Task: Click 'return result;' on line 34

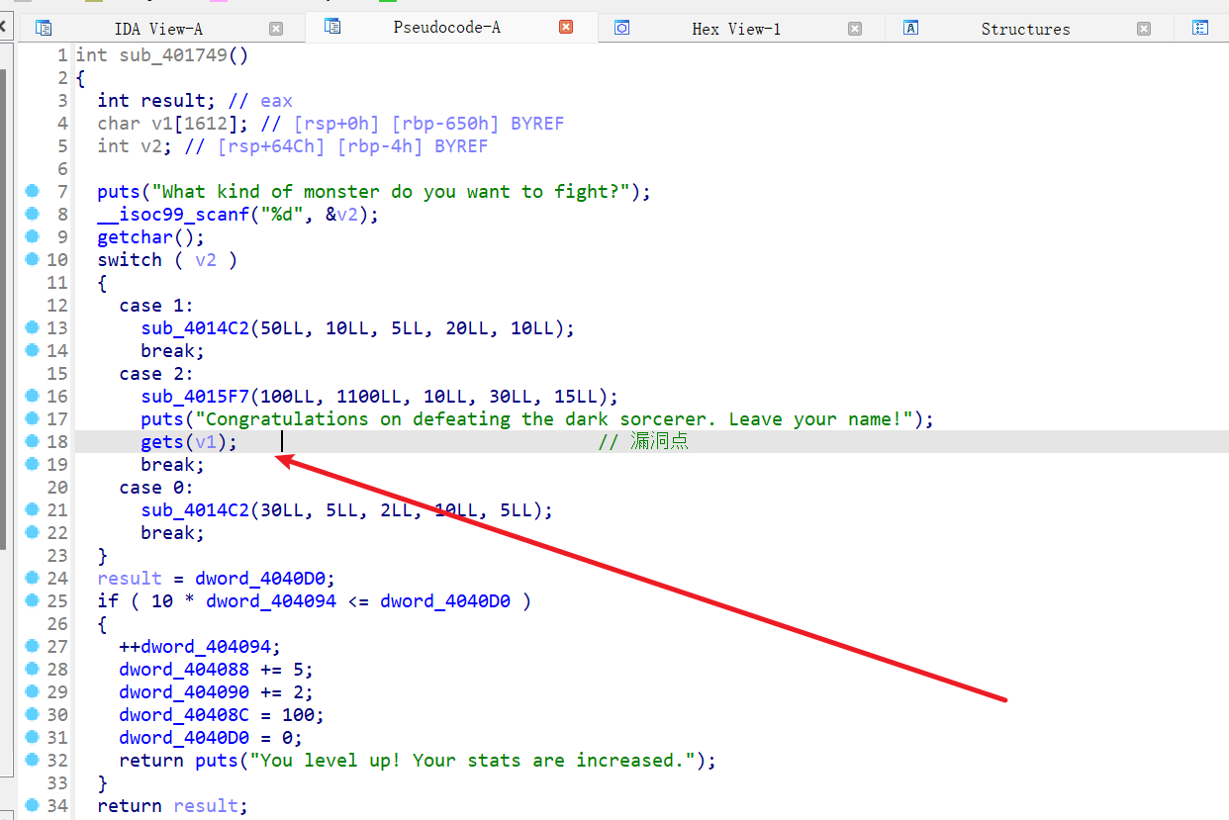Action: pyautogui.click(x=173, y=805)
